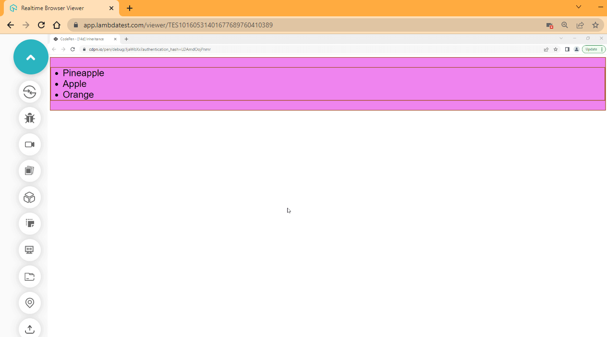Open the screenshot capture tool
Viewport: 607px width, 337px height.
coord(30,171)
